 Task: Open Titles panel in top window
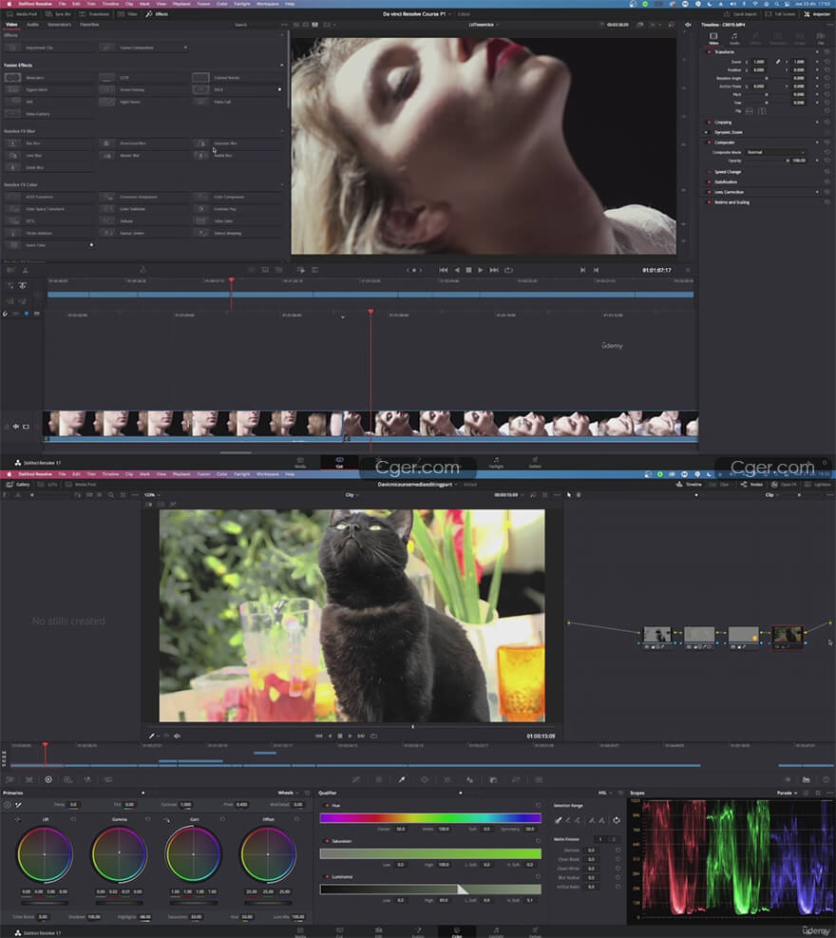pos(128,13)
